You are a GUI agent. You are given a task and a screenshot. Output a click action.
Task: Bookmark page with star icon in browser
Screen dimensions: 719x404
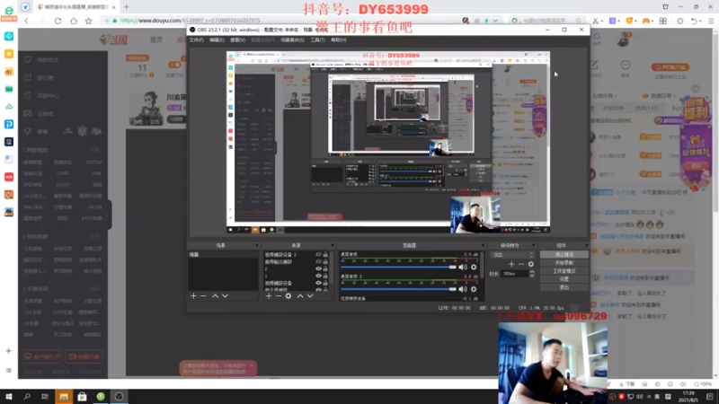pos(88,21)
